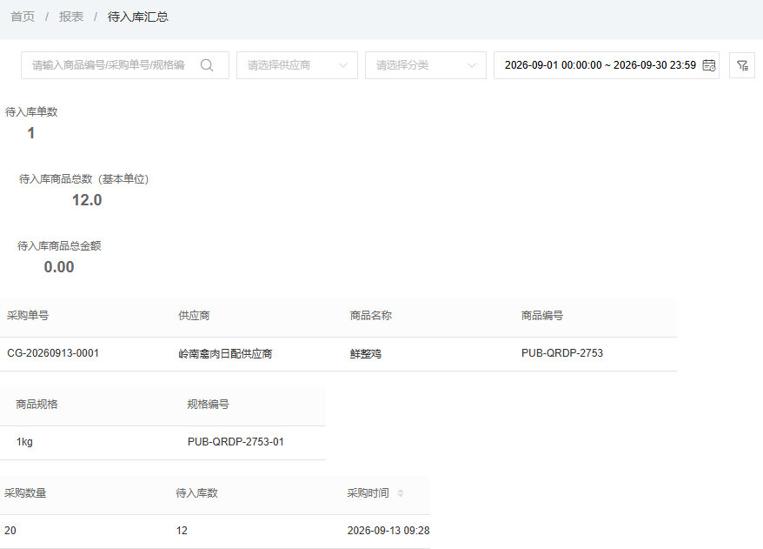Click supplier 岭南禽肉日配供应商
The image size is (763, 549).
225,353
